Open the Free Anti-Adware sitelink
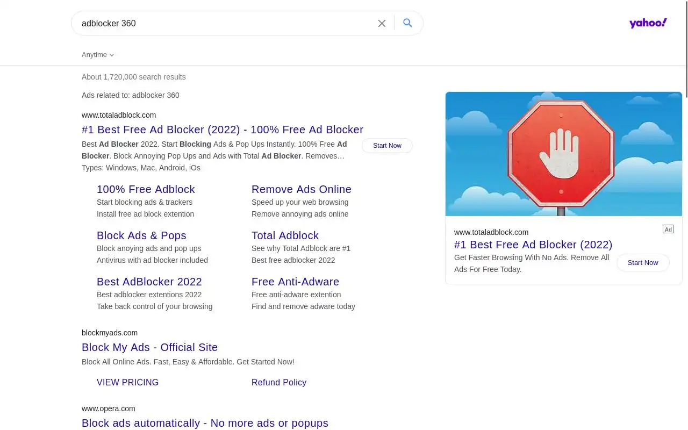The width and height of the screenshot is (688, 430). point(295,282)
